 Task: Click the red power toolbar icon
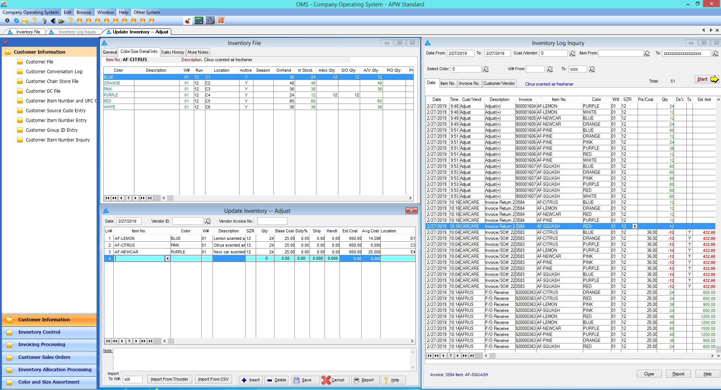[221, 20]
